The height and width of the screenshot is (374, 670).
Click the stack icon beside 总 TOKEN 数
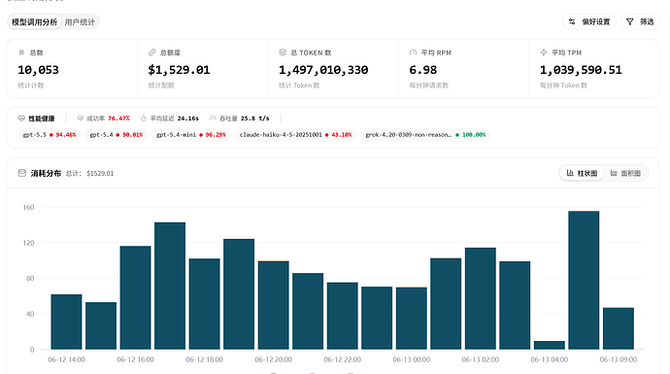(283, 52)
